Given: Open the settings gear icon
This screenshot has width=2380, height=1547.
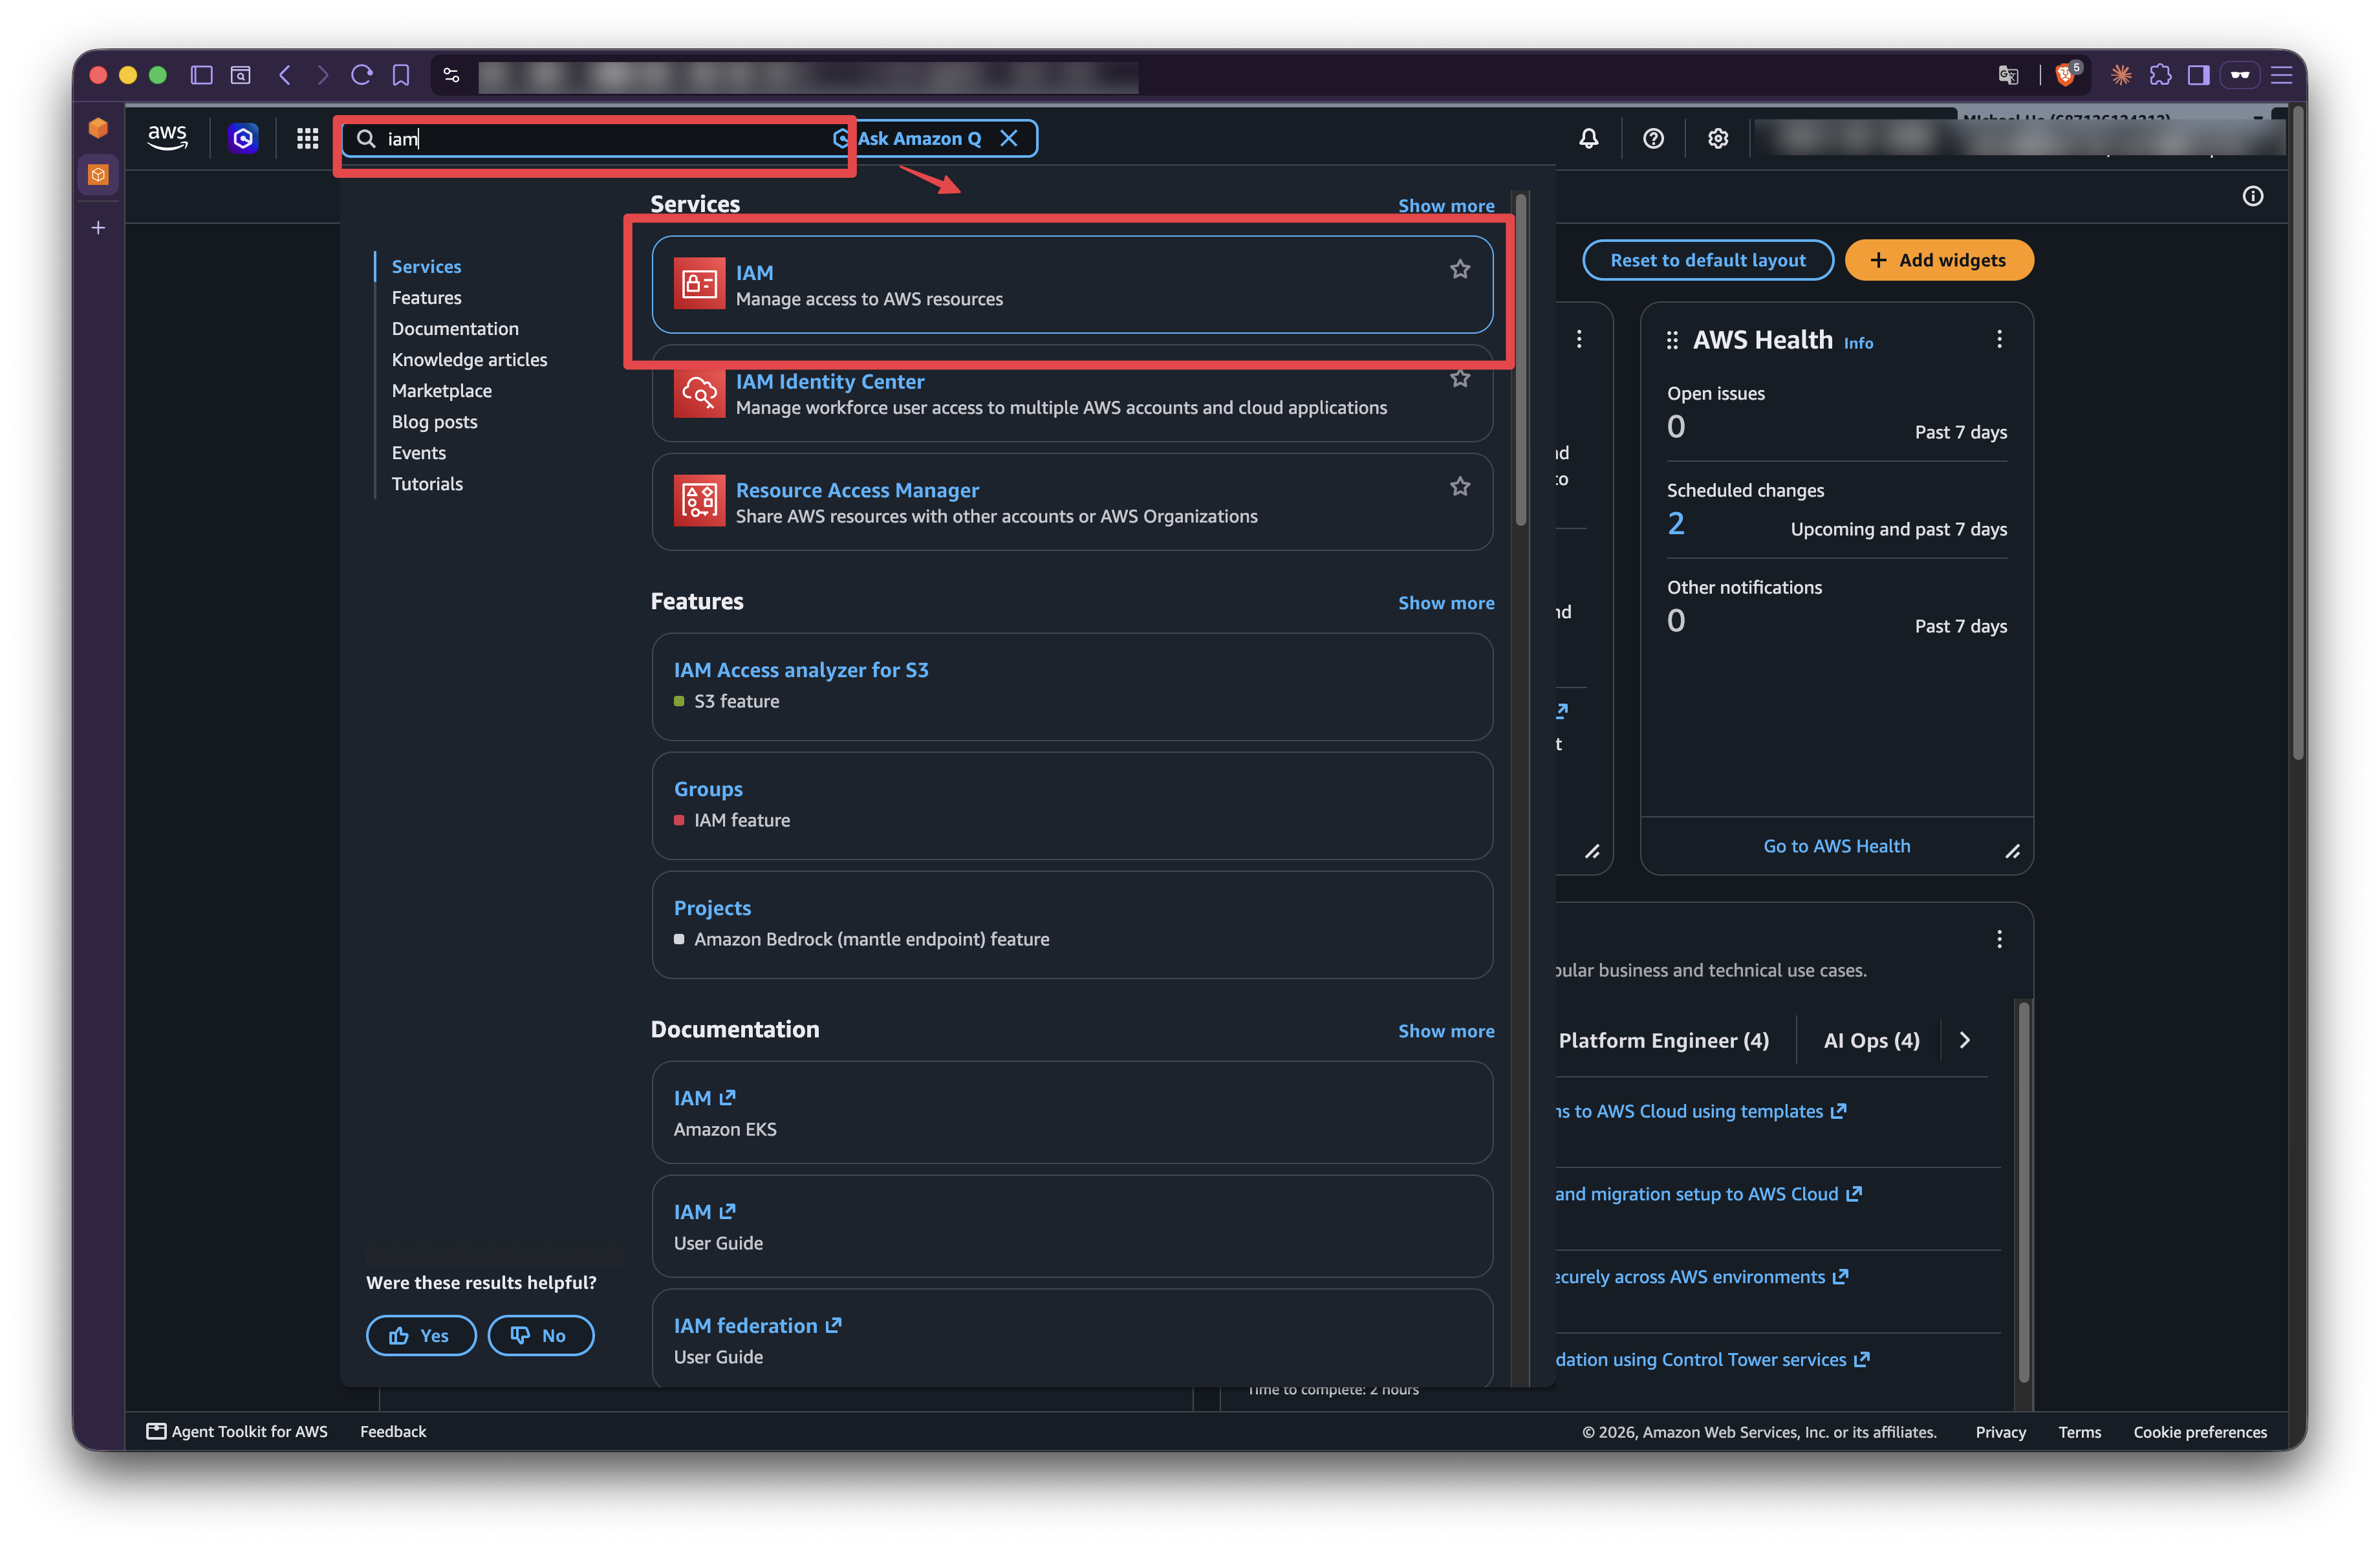Looking at the screenshot, I should click(1718, 139).
